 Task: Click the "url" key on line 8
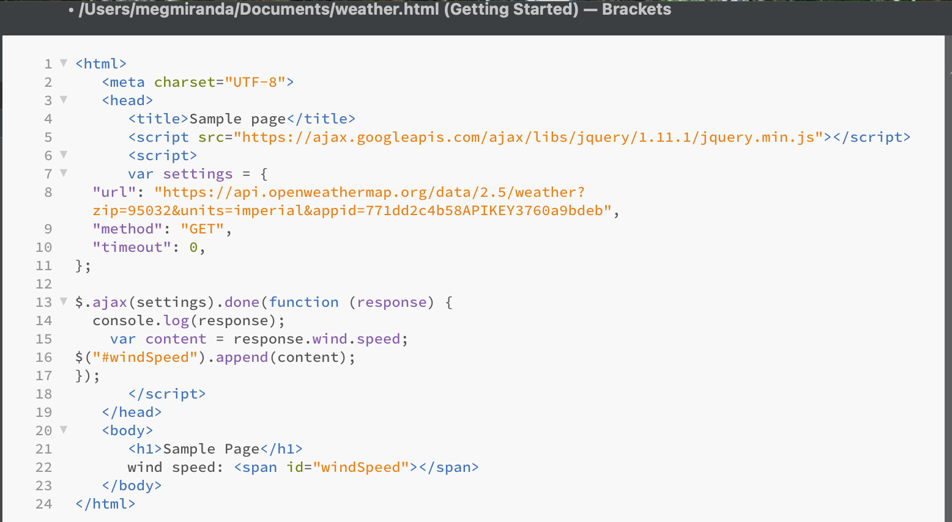coord(114,193)
